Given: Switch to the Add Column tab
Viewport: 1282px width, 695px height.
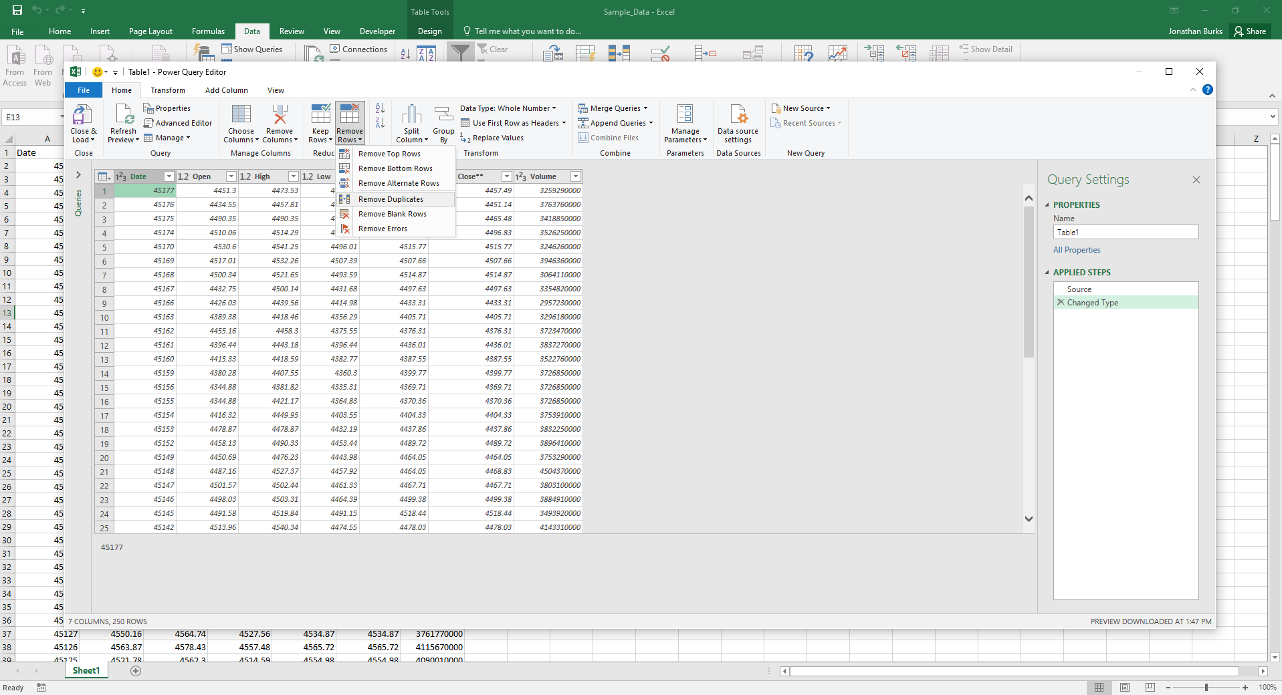Looking at the screenshot, I should click(226, 90).
